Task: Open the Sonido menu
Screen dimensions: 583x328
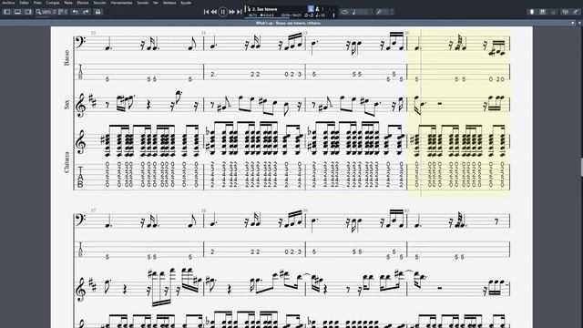Action: click(x=142, y=3)
